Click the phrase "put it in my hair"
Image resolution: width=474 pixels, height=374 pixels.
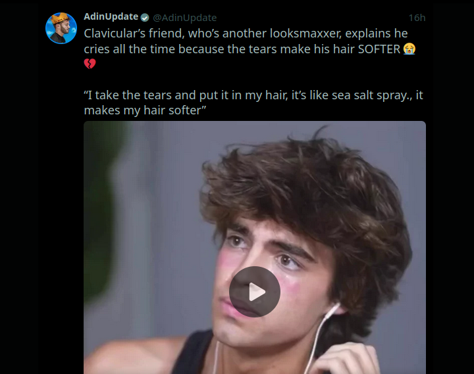point(219,95)
